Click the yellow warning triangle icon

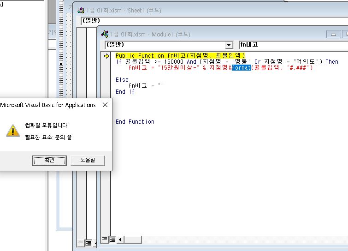coord(12,131)
